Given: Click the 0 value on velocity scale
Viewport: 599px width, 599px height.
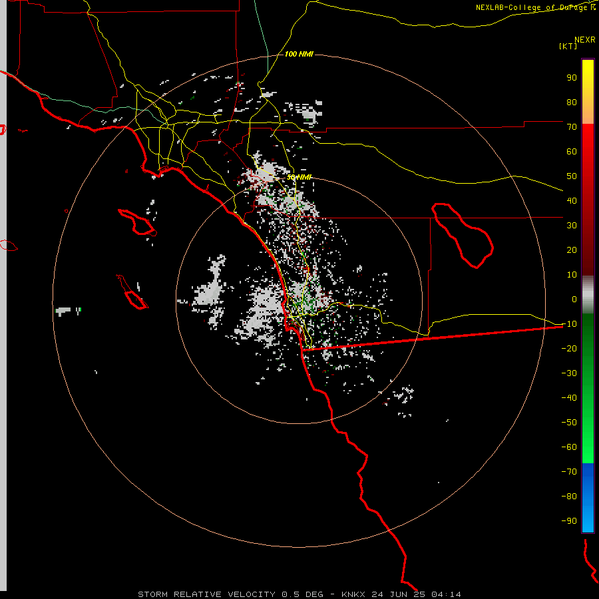Looking at the screenshot, I should 574,299.
